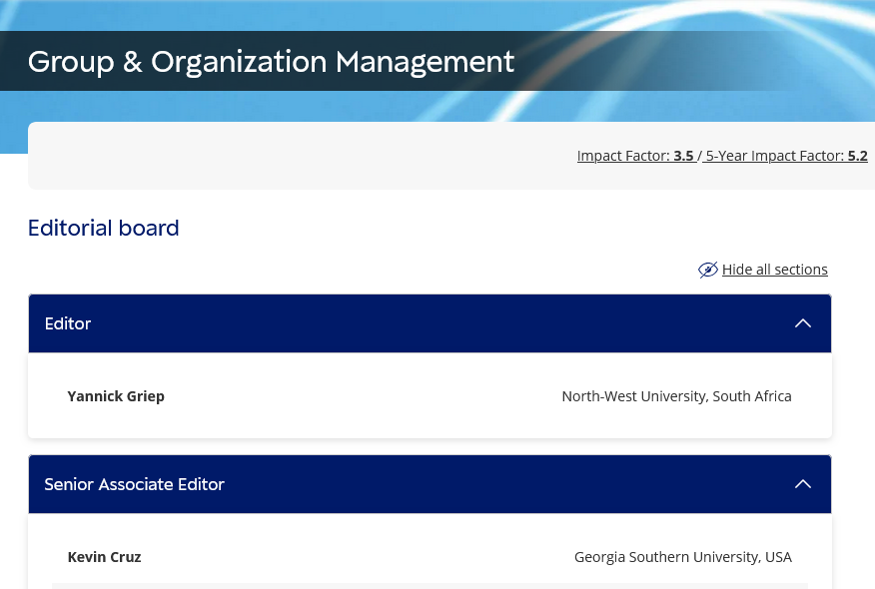Click the Hide all sections link

tap(774, 270)
